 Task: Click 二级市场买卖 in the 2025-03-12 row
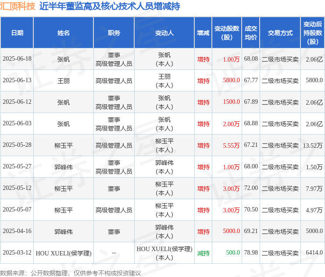point(280,253)
